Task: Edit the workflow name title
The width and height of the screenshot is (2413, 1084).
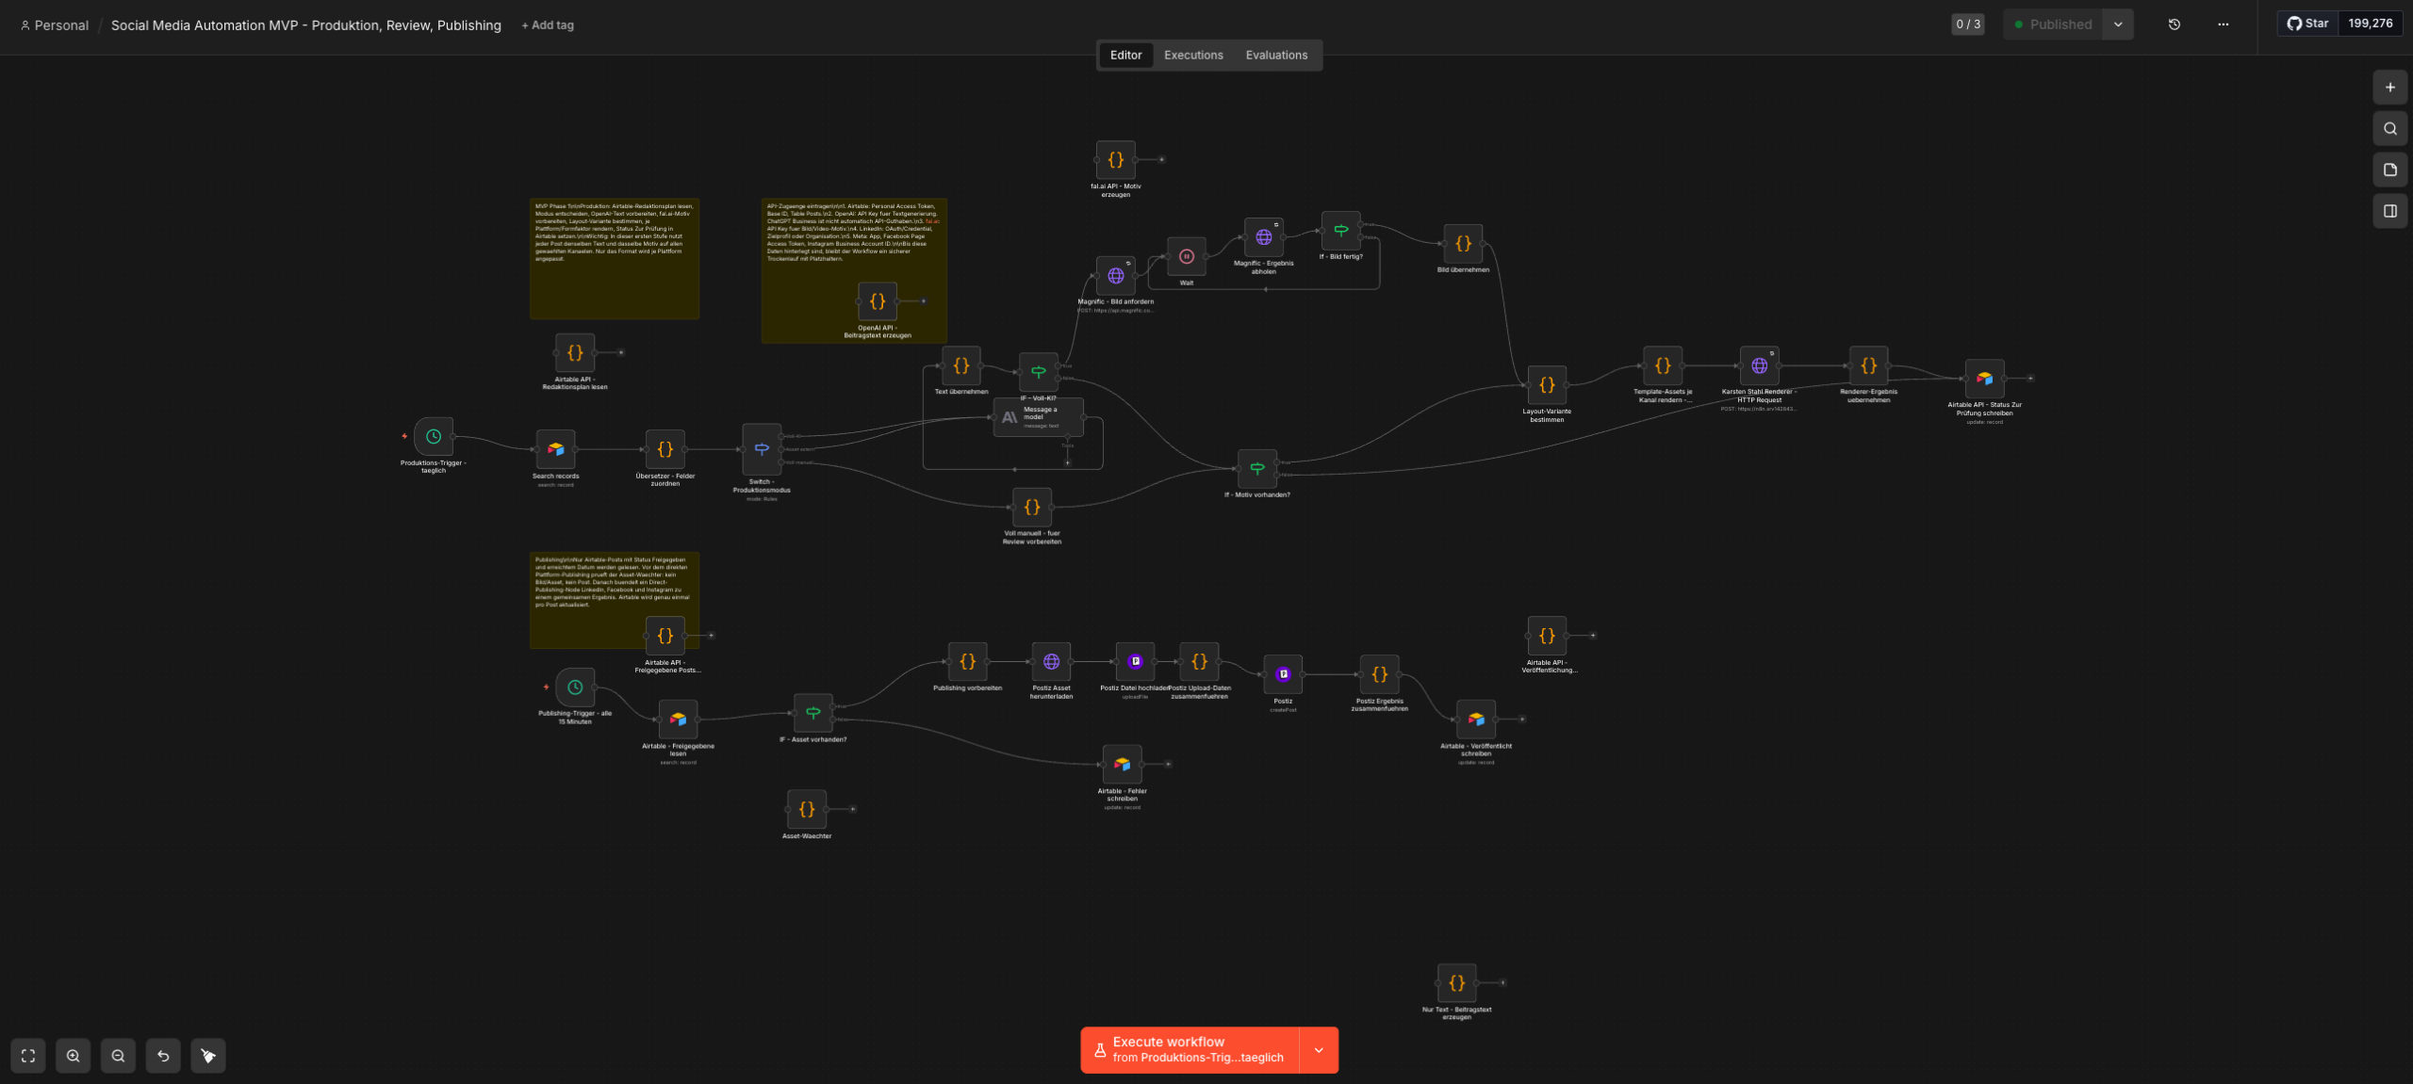Action: (306, 25)
